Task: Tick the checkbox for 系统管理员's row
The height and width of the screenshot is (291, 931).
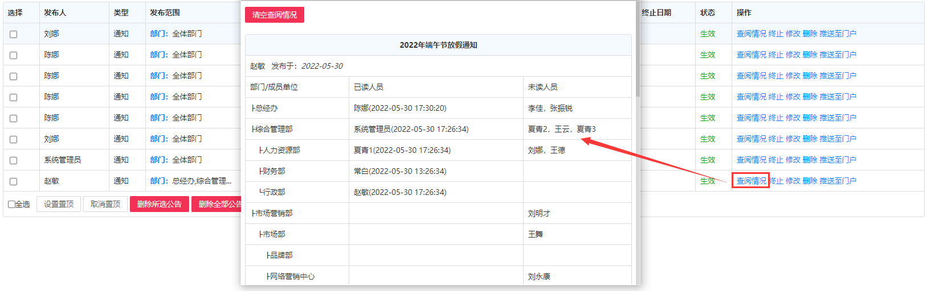Action: click(13, 160)
